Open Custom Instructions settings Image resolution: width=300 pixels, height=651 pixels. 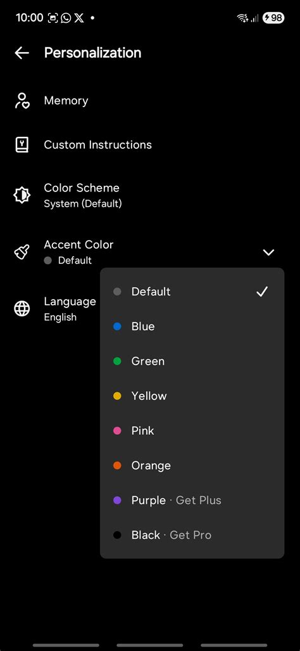click(x=150, y=145)
